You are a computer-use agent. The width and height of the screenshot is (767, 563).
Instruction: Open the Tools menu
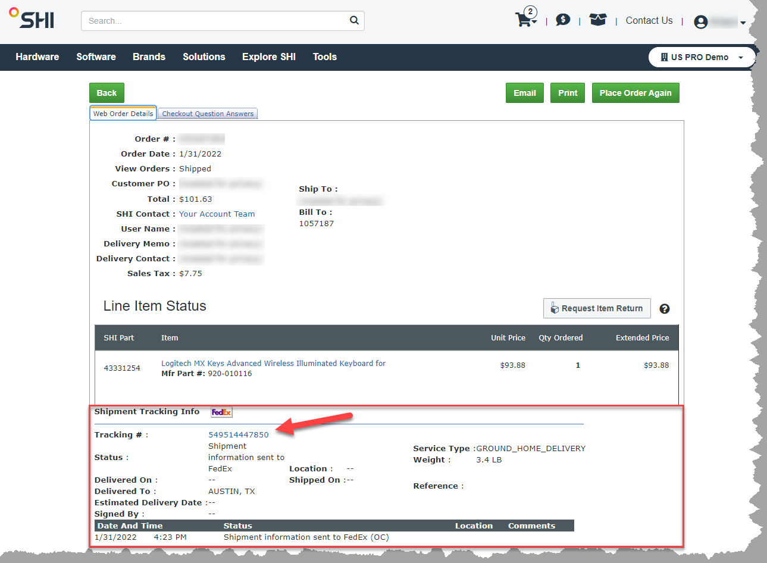pyautogui.click(x=325, y=57)
